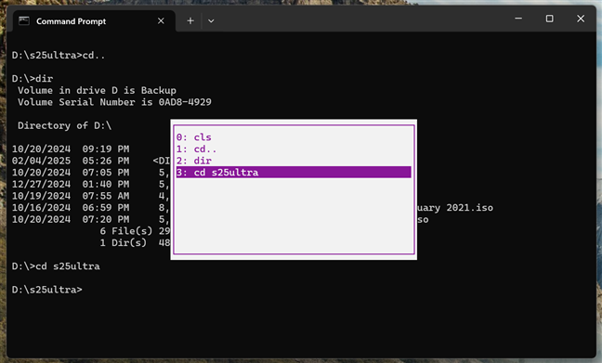The width and height of the screenshot is (602, 363).
Task: Click the 'Directory of D:\' line
Action: [64, 126]
